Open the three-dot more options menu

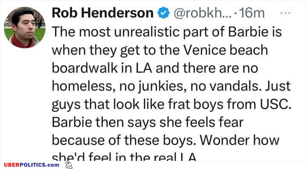(x=285, y=13)
